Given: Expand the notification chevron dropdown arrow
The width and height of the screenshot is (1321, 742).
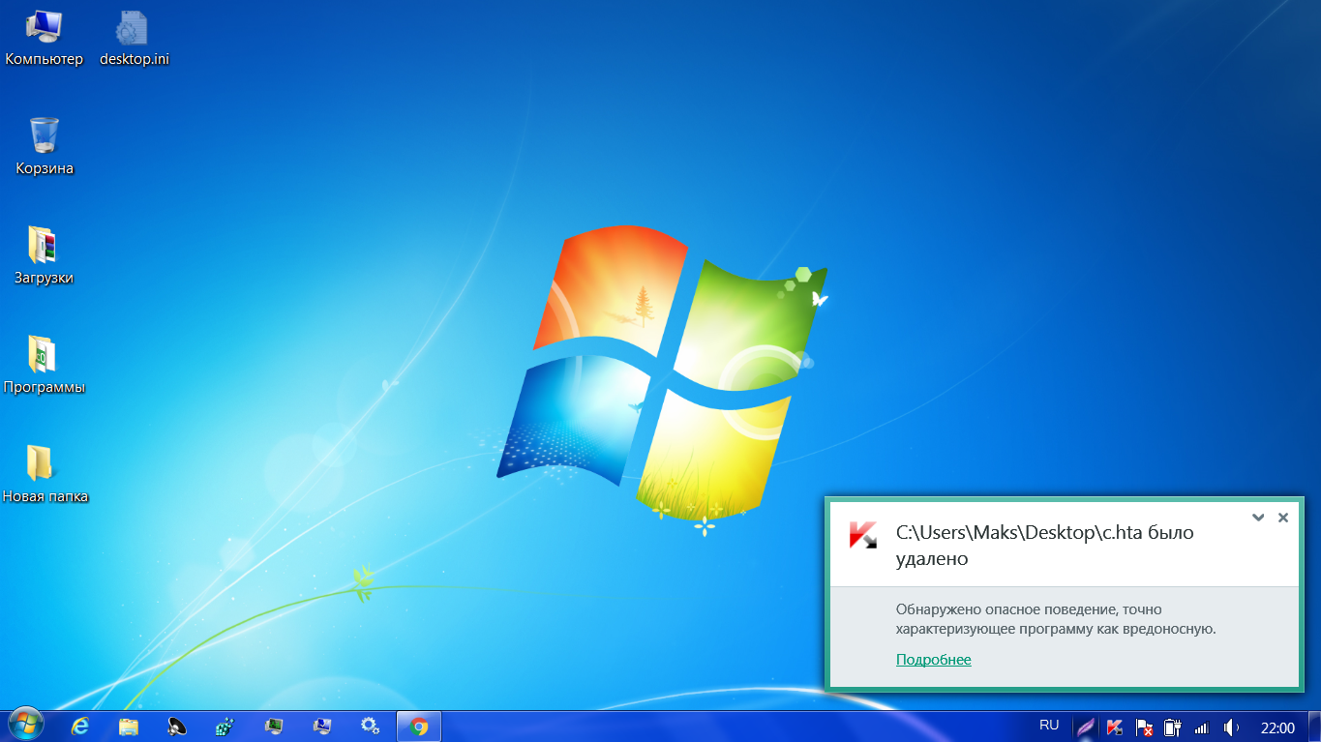Looking at the screenshot, I should (1258, 518).
